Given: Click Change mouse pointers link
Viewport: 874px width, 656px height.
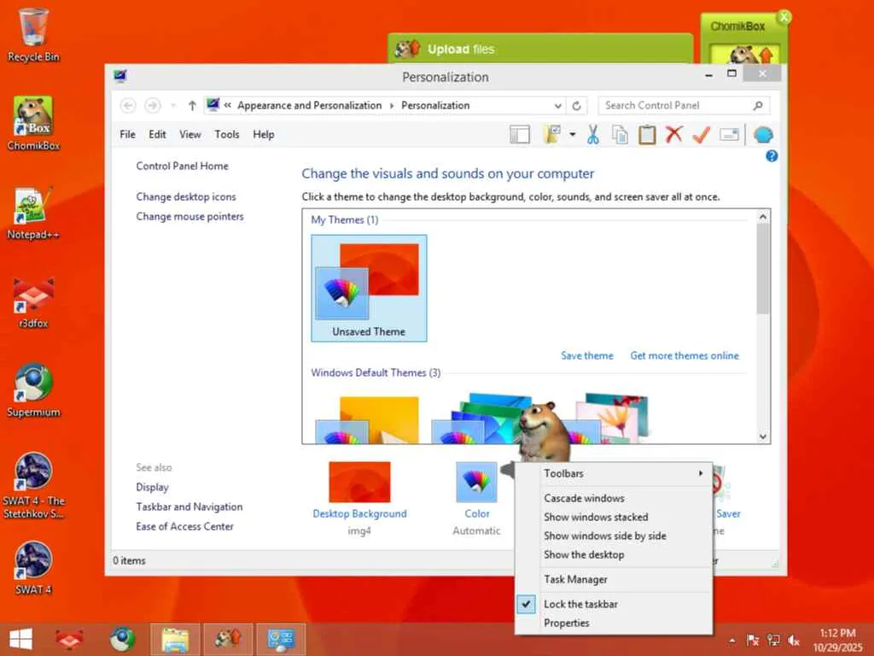Looking at the screenshot, I should 190,216.
